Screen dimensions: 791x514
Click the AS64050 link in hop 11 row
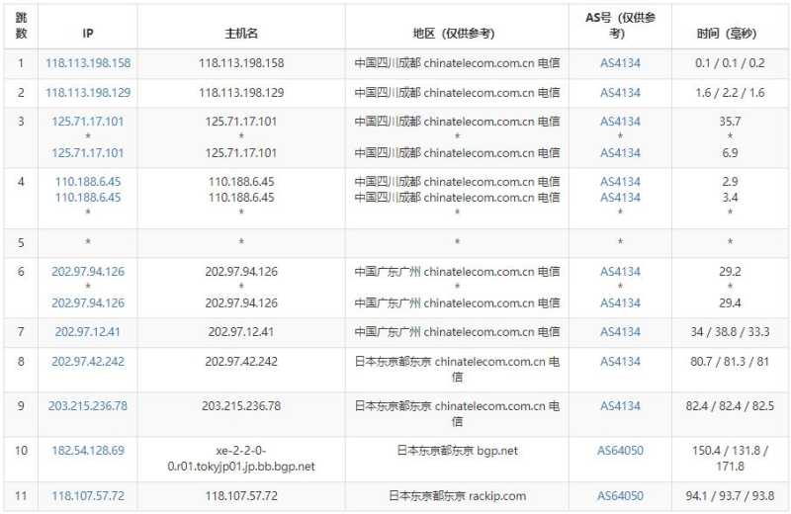(620, 496)
